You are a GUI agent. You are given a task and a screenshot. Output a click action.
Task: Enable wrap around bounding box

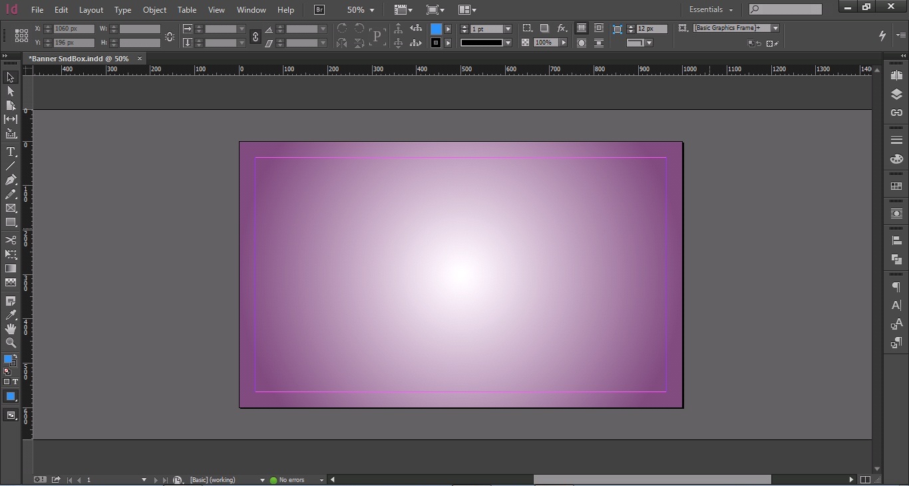pos(599,28)
